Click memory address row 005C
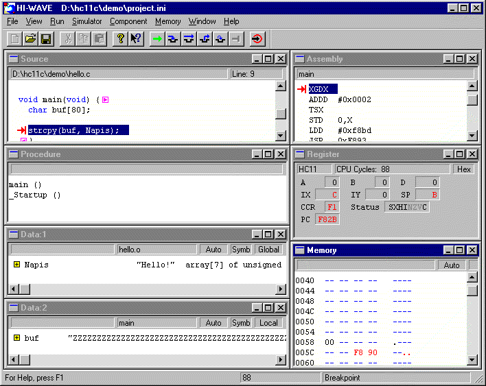The width and height of the screenshot is (486, 386). (x=305, y=352)
